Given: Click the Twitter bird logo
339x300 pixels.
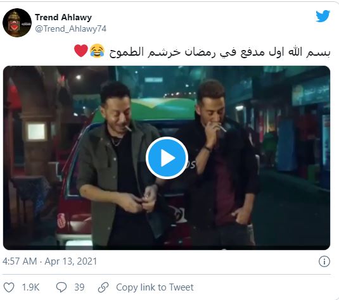Looking at the screenshot, I should 323,16.
